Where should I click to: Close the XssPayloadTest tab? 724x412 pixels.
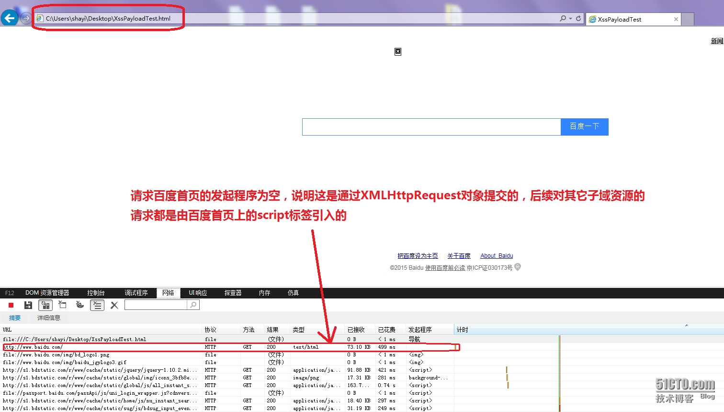point(676,19)
